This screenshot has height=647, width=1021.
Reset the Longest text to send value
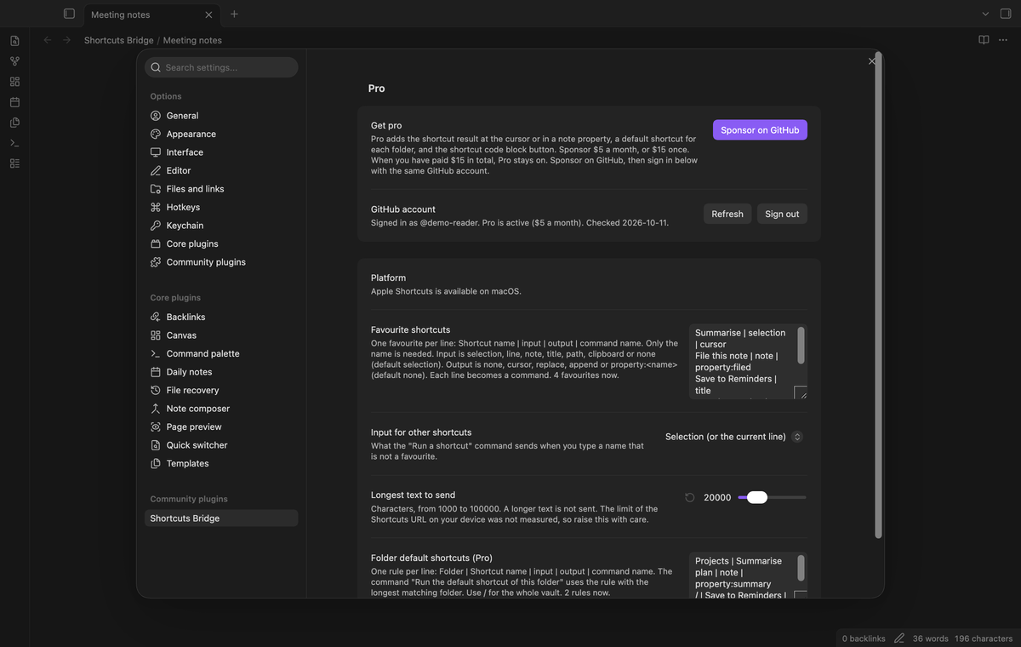690,497
